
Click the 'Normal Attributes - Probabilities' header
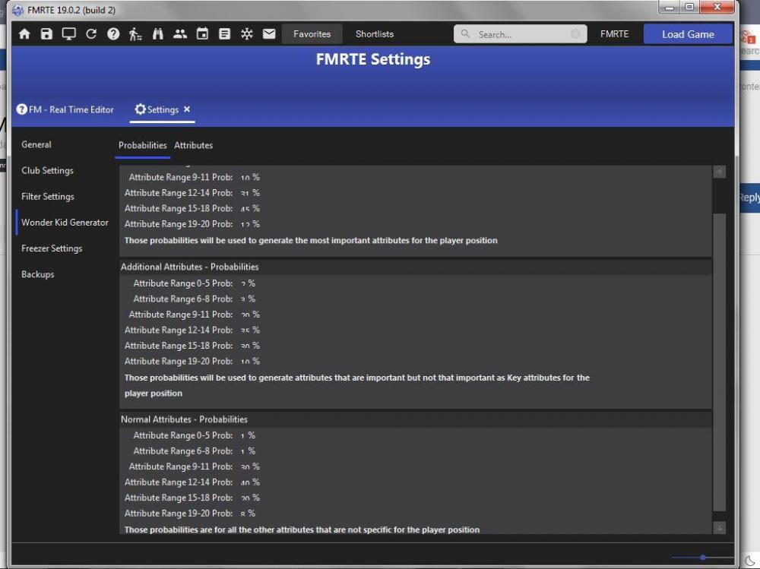pos(184,419)
